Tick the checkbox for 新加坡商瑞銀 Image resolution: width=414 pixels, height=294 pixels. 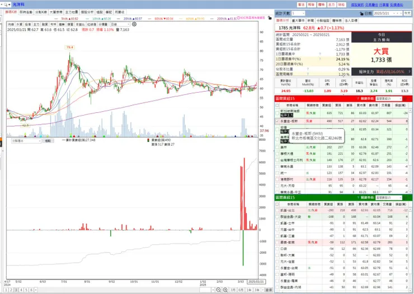277,113
